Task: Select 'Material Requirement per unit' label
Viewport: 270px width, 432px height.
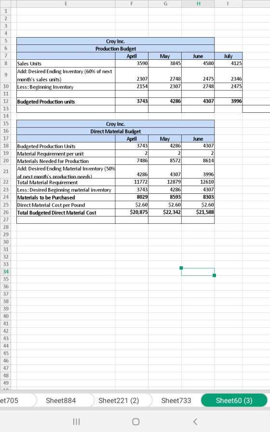Action: tap(66, 153)
